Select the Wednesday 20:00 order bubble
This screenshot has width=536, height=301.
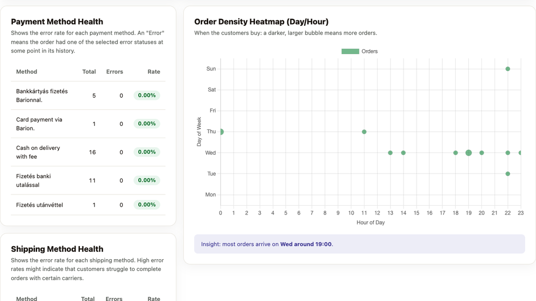tap(481, 153)
